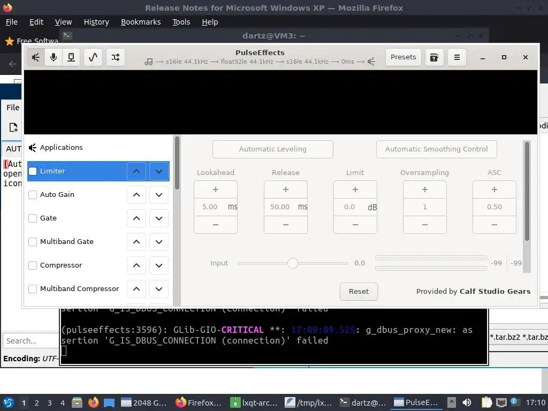Decrease the ASC value
This screenshot has width=548, height=411.
[494, 225]
